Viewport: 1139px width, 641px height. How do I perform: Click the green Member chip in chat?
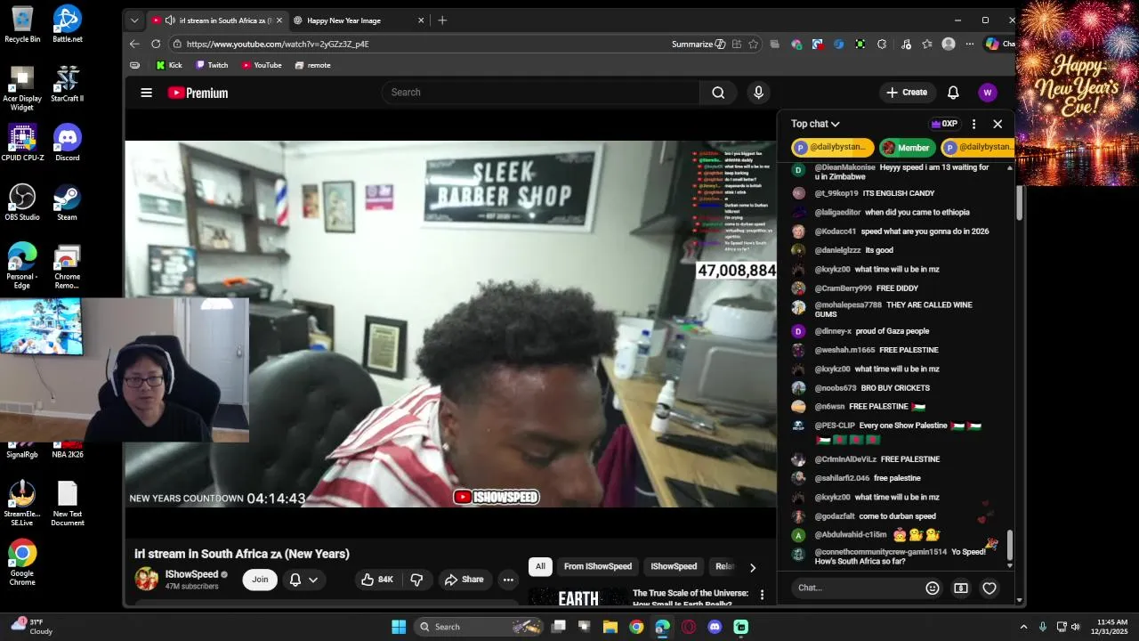pyautogui.click(x=907, y=148)
